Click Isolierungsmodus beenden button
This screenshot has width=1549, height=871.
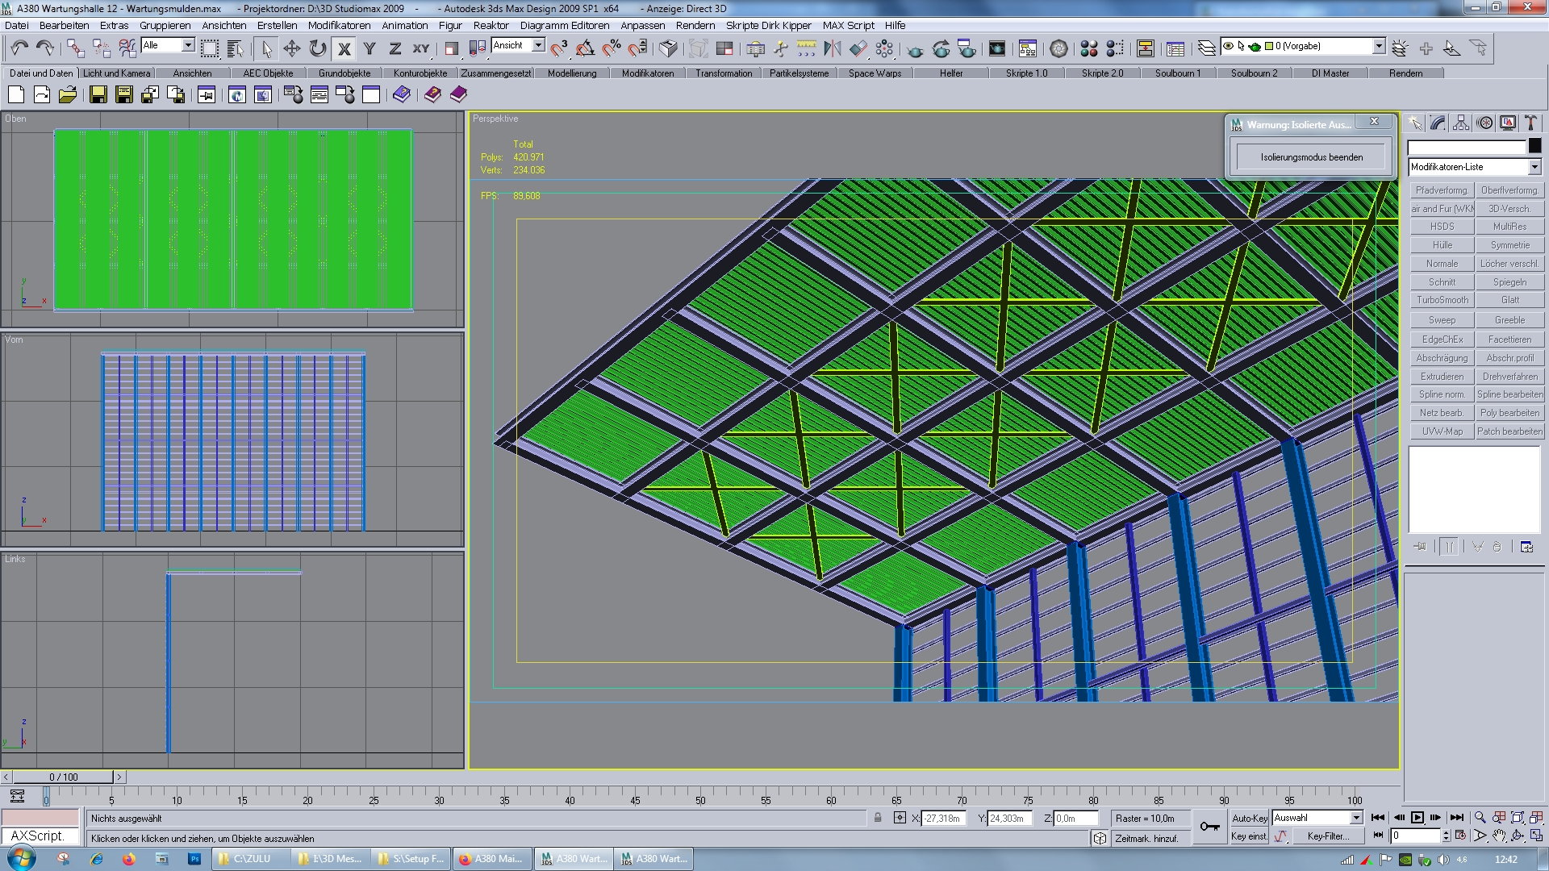tap(1311, 157)
